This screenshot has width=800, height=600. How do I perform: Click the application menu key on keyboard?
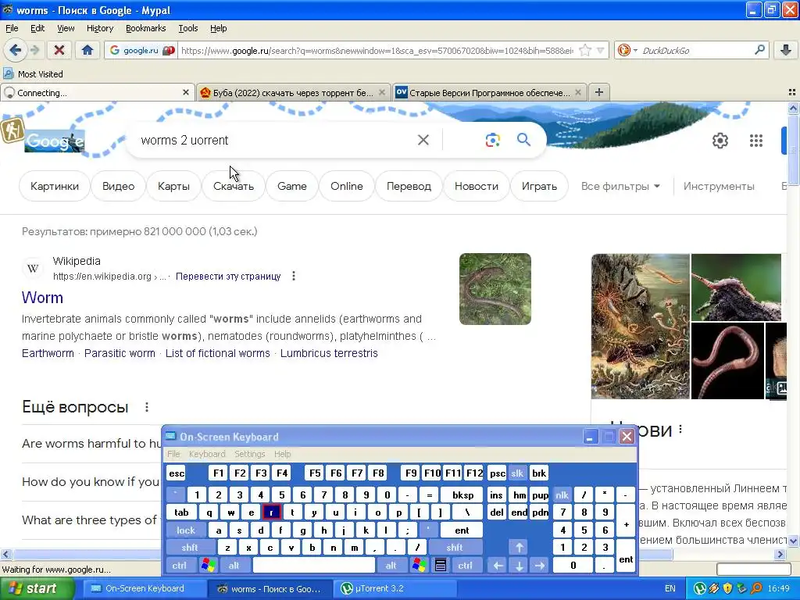point(441,566)
